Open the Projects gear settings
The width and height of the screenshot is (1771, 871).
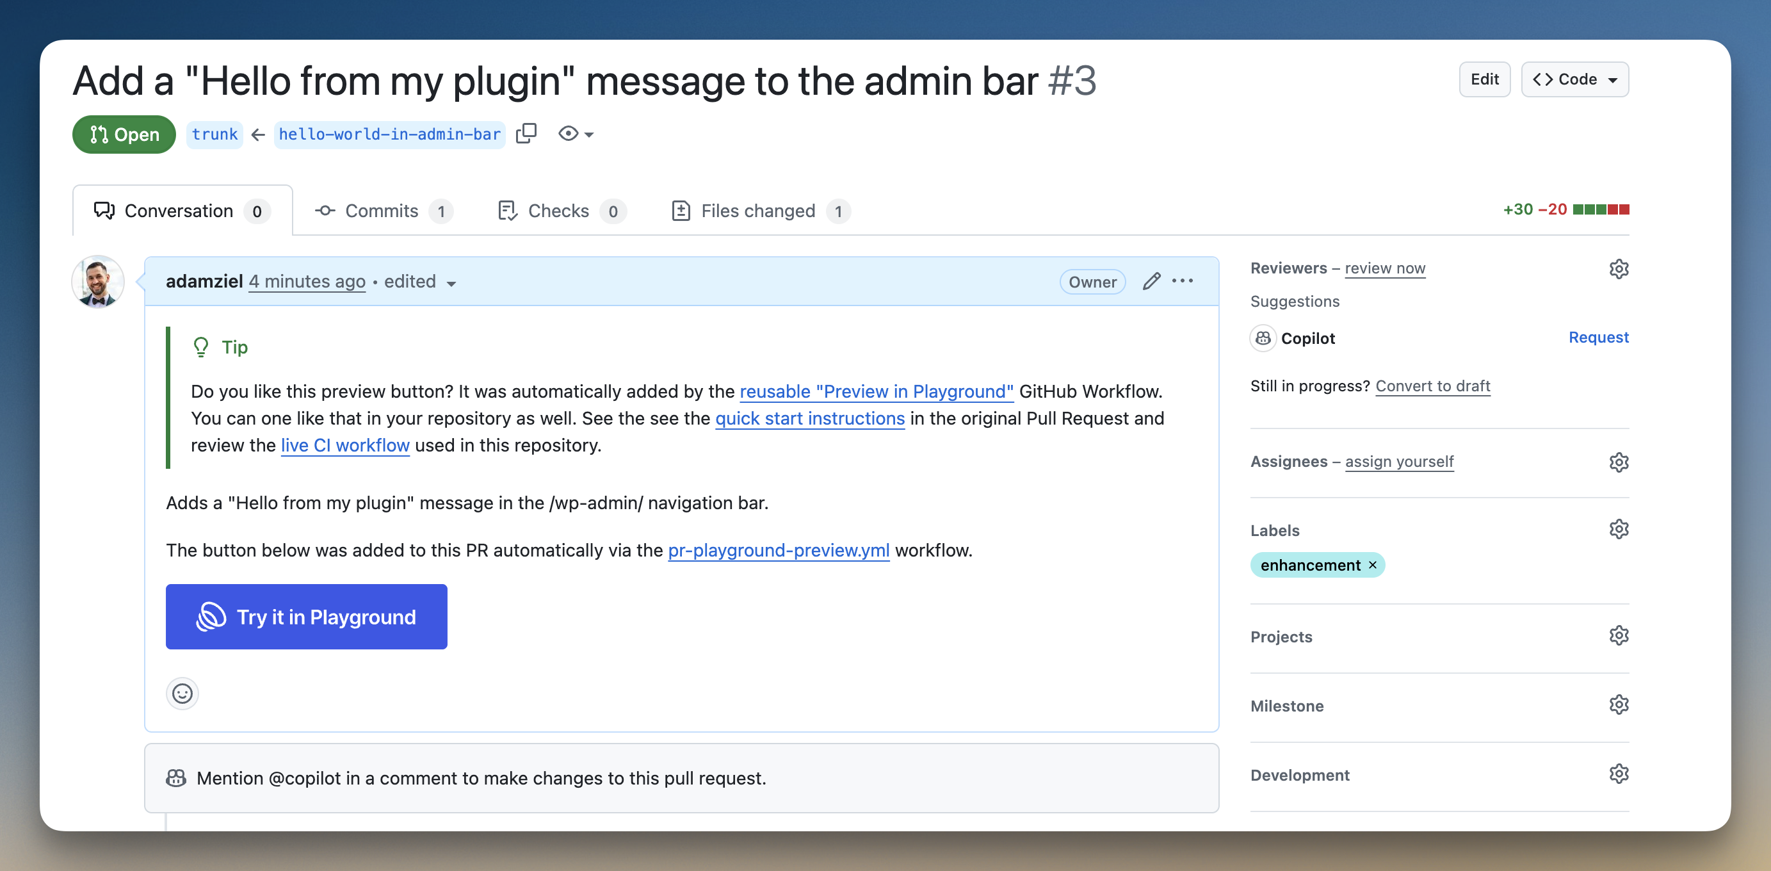(x=1619, y=636)
